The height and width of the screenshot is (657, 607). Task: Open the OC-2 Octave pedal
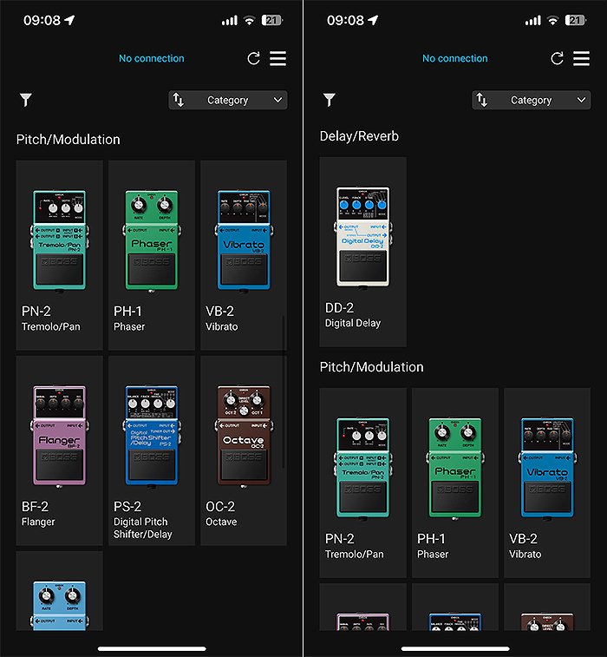[244, 450]
